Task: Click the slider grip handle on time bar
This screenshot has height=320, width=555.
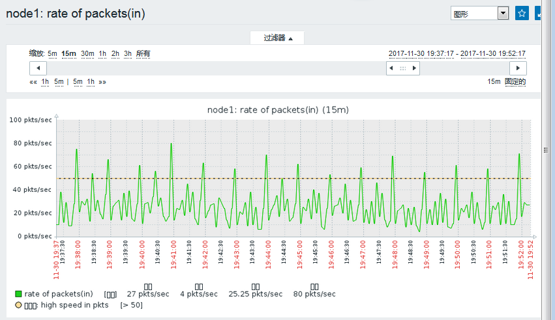Action: tap(403, 68)
